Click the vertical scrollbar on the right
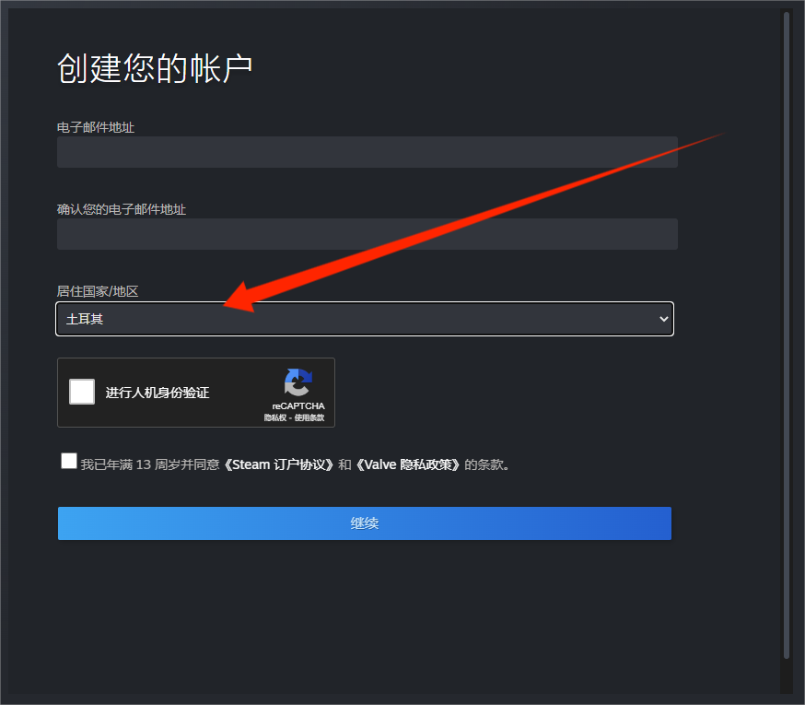 [786, 335]
